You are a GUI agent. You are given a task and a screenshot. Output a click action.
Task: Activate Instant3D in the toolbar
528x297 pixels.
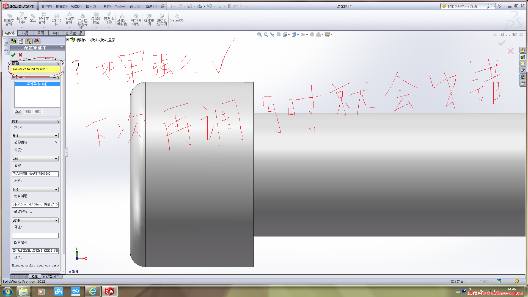pos(177,20)
